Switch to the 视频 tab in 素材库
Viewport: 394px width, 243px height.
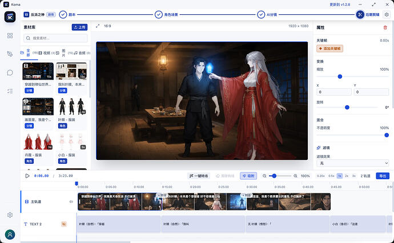45,53
